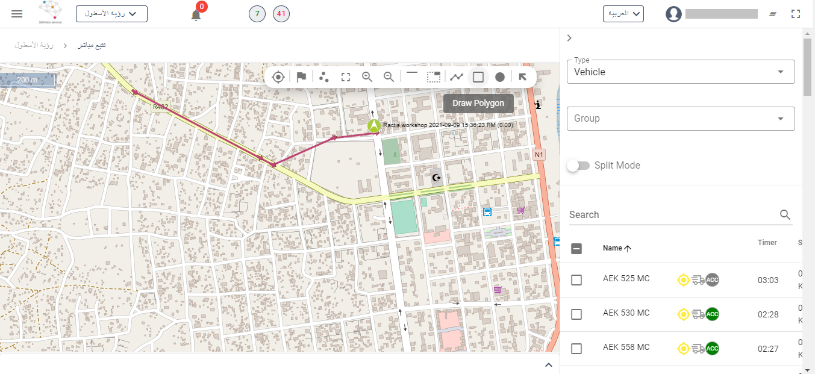Click the Draw Polygon square tool
Viewport: 815px width, 374px height.
478,77
